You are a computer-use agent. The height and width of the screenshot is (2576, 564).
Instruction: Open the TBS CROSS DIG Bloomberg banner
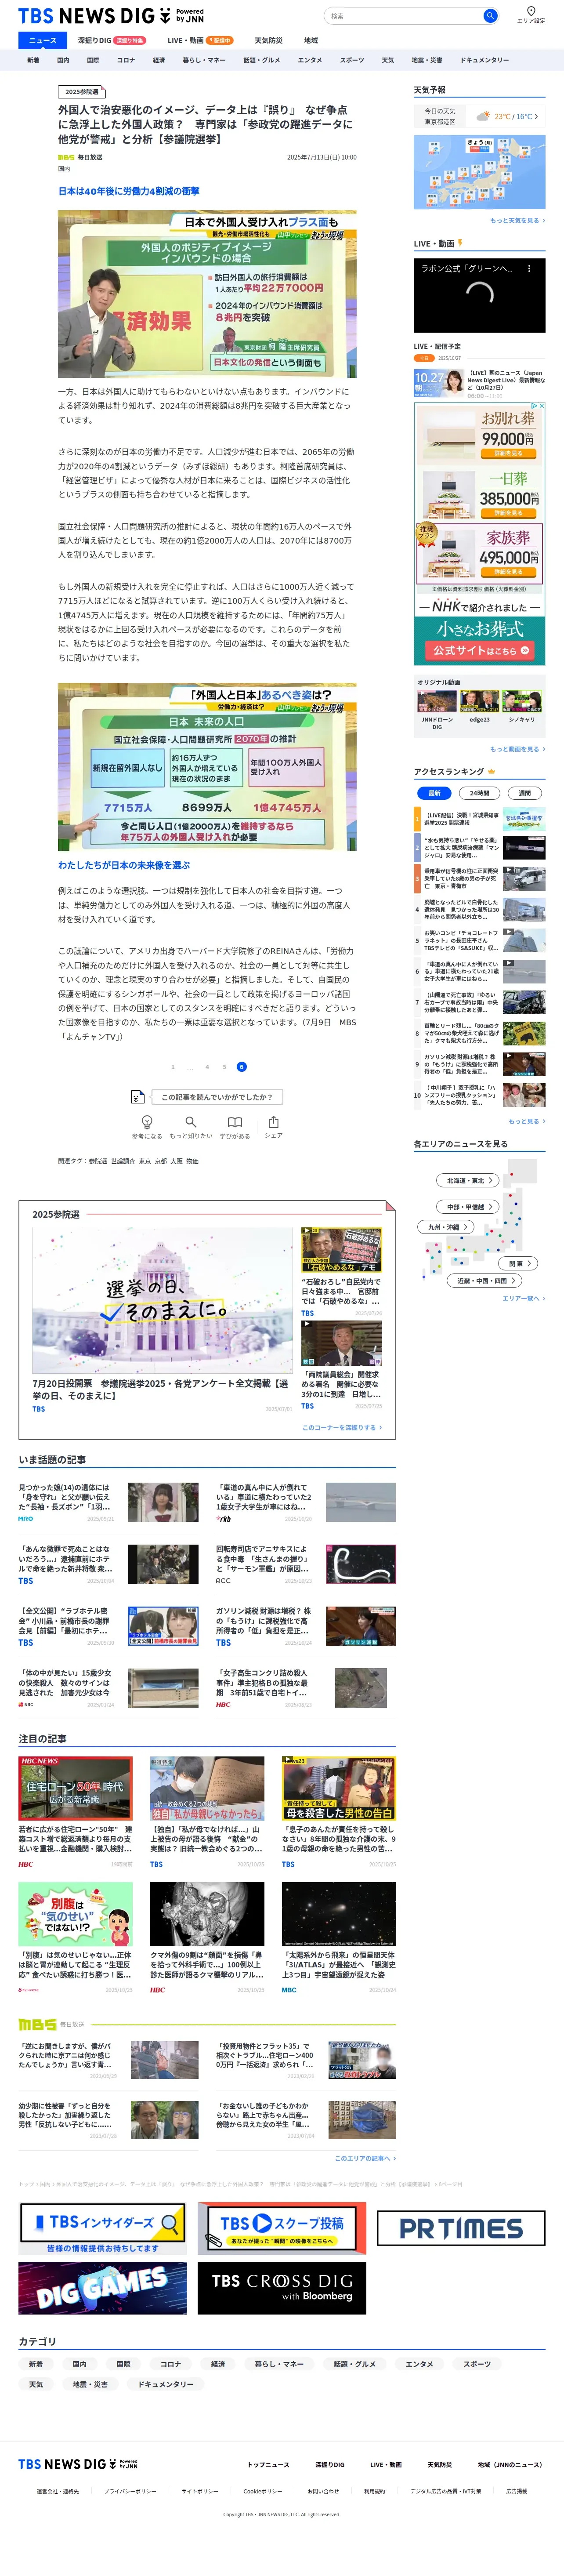[x=281, y=2288]
